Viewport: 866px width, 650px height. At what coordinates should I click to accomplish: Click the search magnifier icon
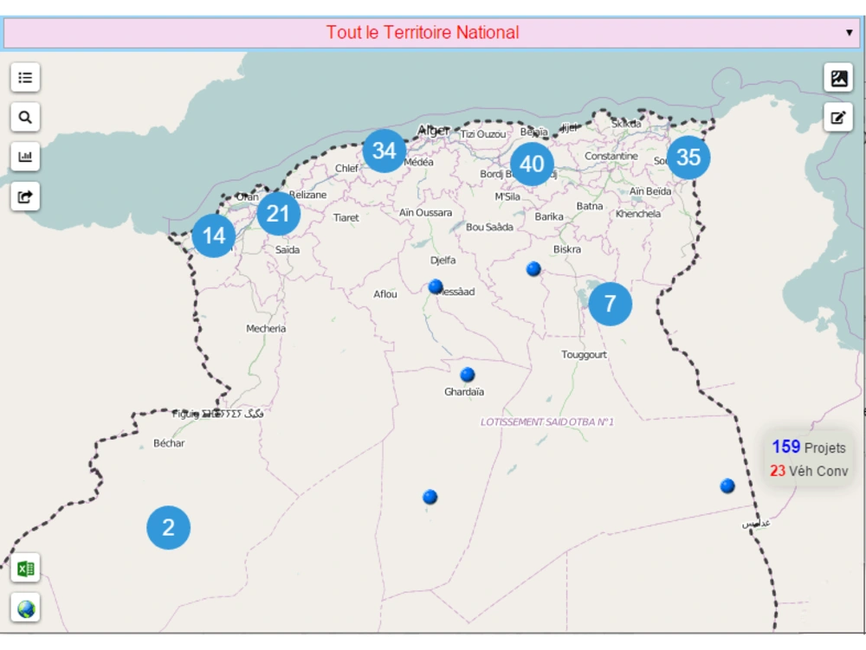[x=25, y=117]
